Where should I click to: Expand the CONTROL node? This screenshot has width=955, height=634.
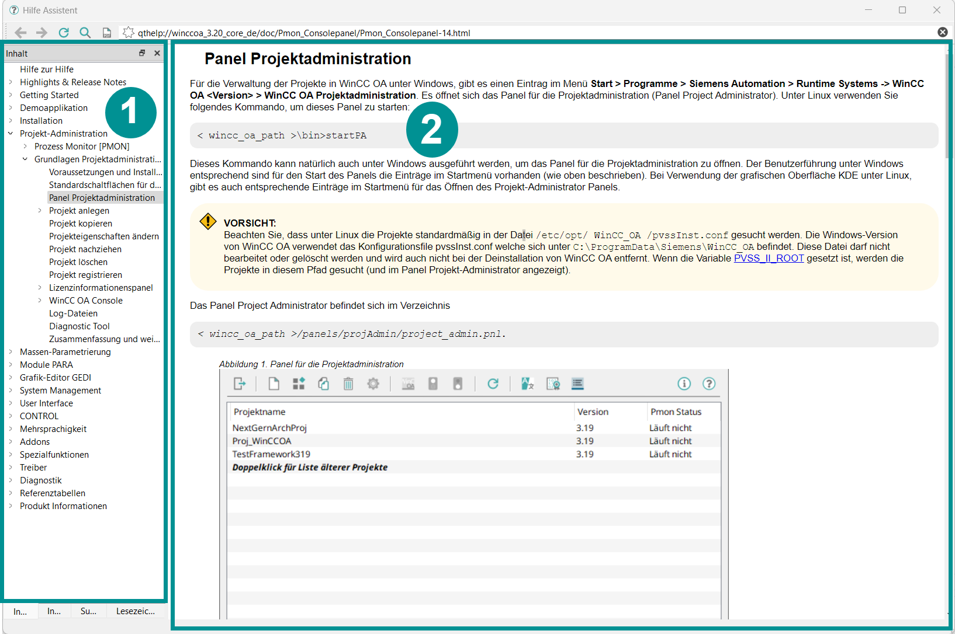11,416
